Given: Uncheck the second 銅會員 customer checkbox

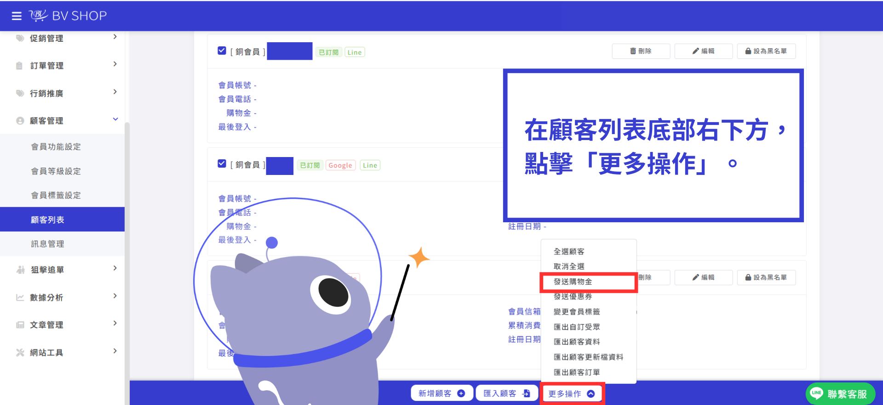Looking at the screenshot, I should 222,163.
